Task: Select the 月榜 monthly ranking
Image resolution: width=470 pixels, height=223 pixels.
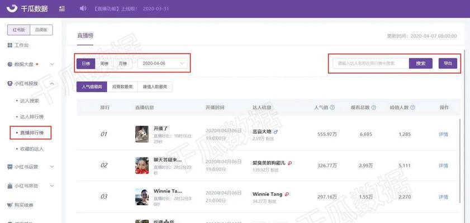Action: pyautogui.click(x=122, y=64)
